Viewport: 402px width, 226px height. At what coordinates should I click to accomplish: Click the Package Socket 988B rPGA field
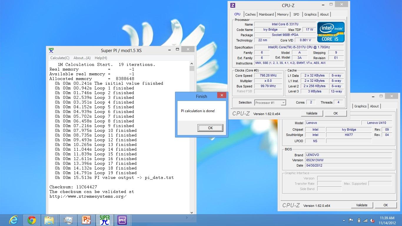click(285, 35)
